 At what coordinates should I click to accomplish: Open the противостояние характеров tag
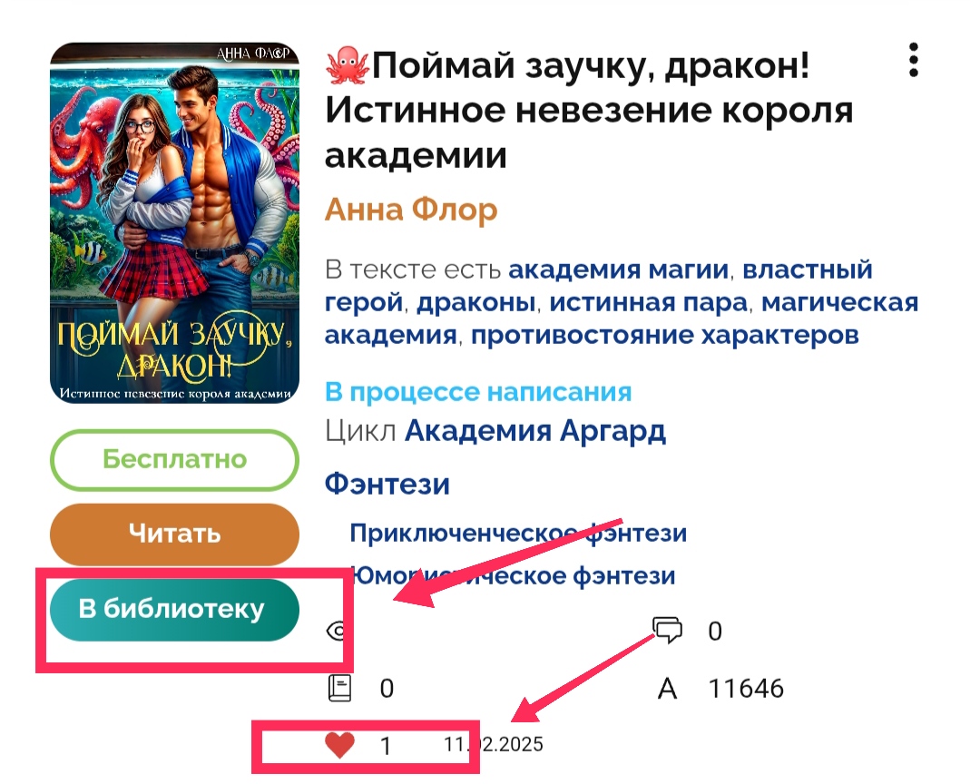click(x=664, y=335)
